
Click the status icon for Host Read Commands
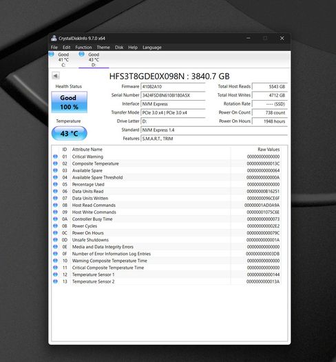(x=55, y=205)
